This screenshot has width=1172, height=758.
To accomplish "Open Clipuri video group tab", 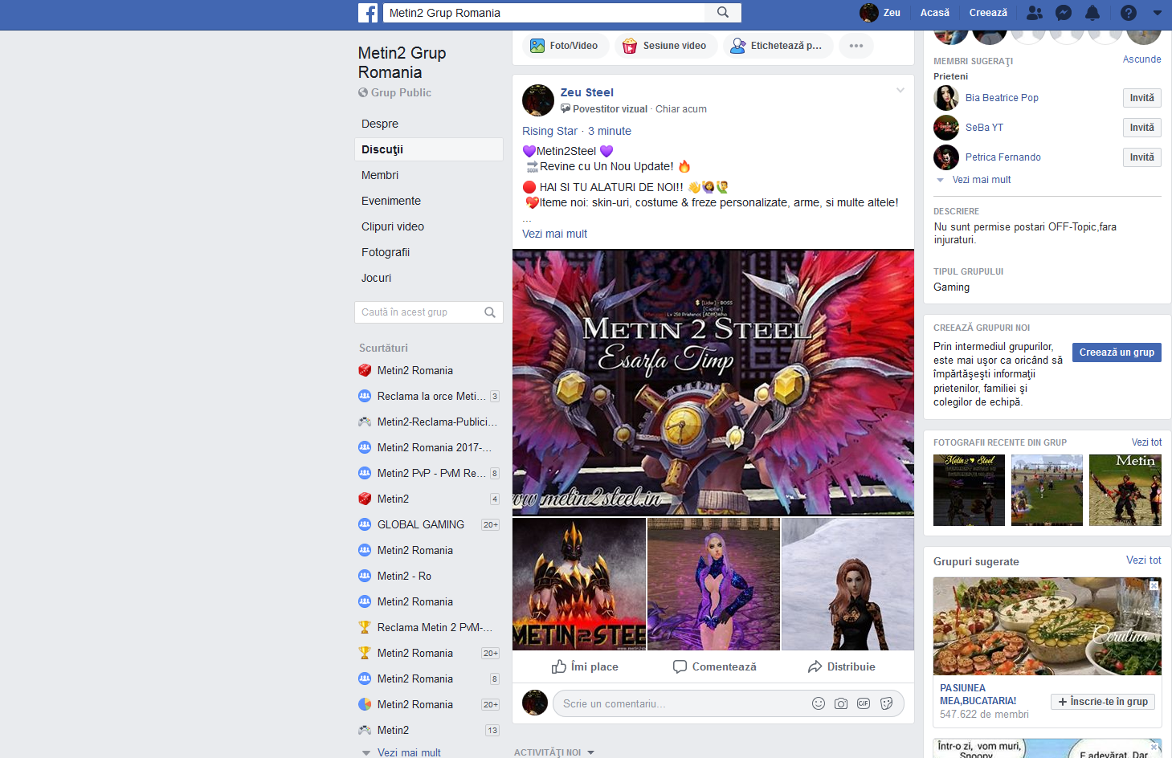I will [429, 226].
